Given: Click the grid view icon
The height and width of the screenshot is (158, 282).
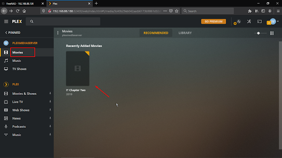Looking at the screenshot, I should point(272,33).
